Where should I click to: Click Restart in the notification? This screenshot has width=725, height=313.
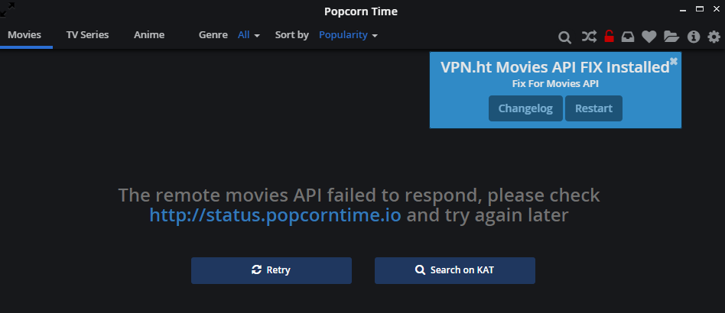coord(593,108)
